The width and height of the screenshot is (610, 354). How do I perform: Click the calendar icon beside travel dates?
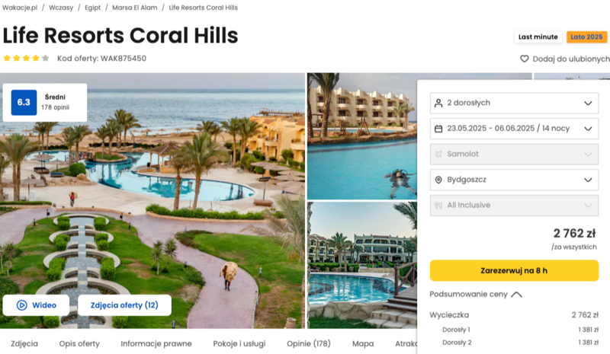(x=438, y=129)
